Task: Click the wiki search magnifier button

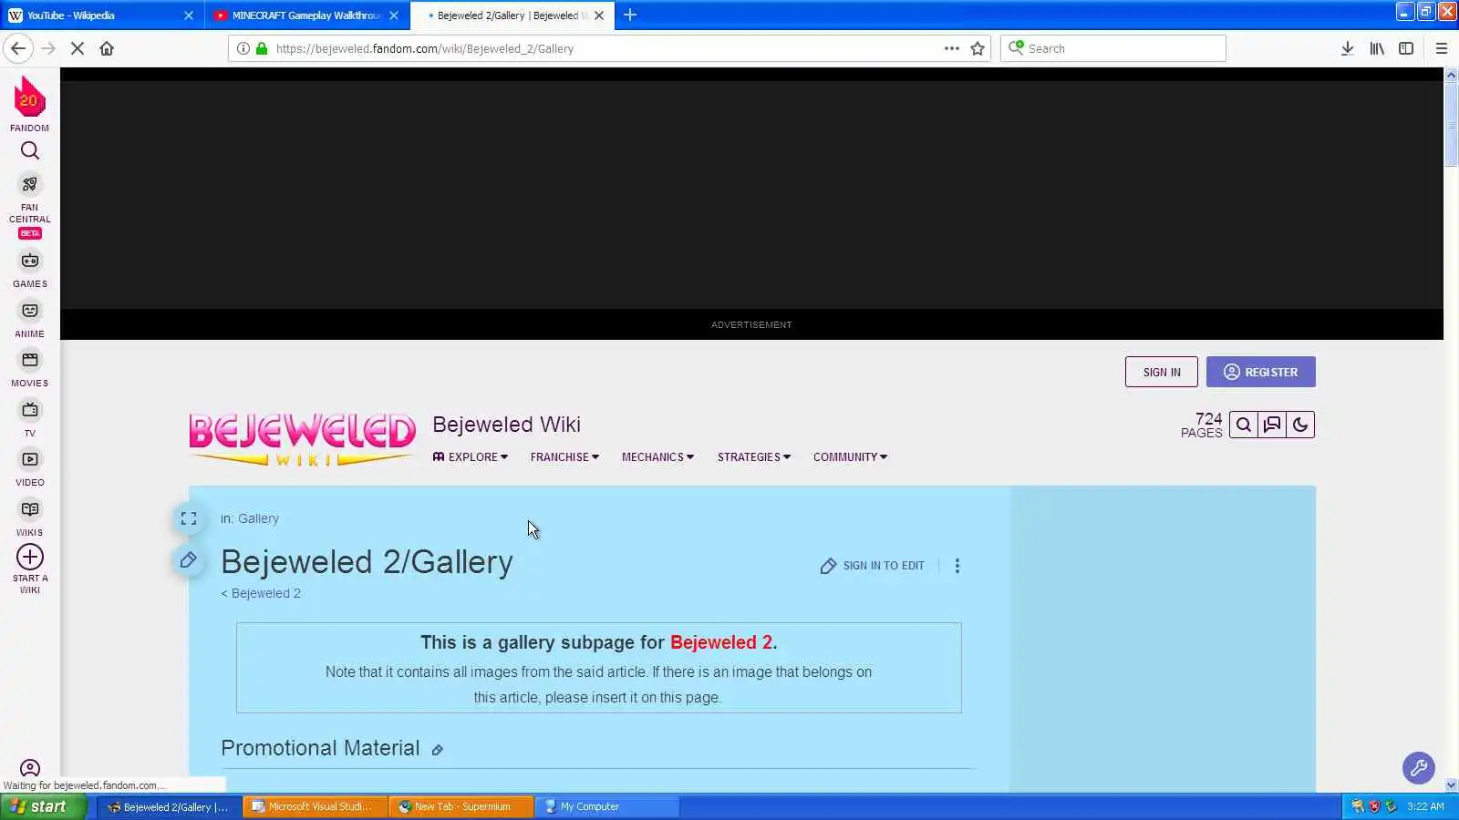Action: click(x=1244, y=425)
